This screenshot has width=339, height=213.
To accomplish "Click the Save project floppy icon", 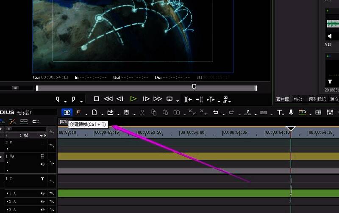I will coord(126,113).
